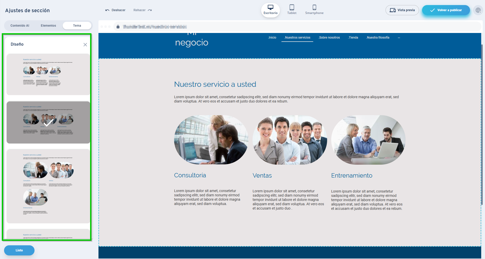Viewport: 485px width, 259px height.
Task: Select the third stacked layout design
Action: click(x=48, y=185)
